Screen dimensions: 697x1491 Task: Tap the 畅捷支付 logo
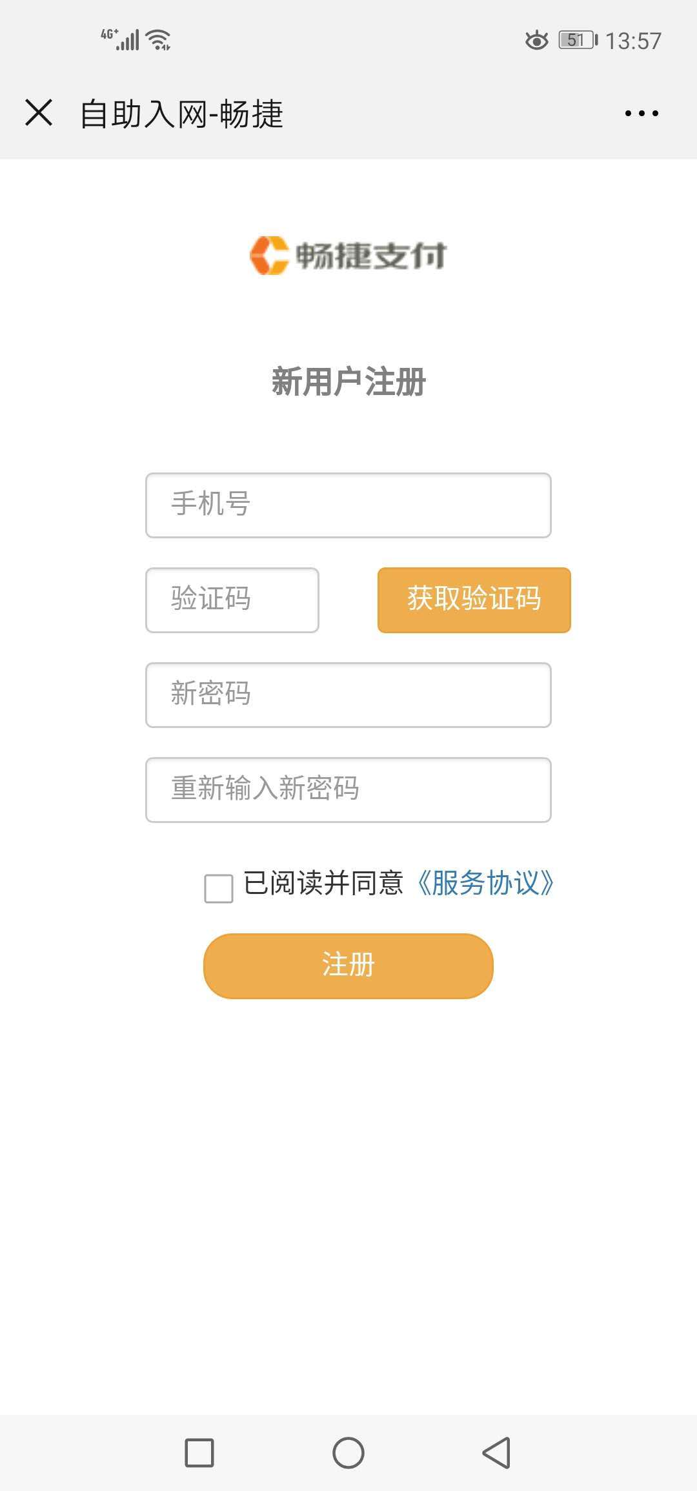click(348, 256)
